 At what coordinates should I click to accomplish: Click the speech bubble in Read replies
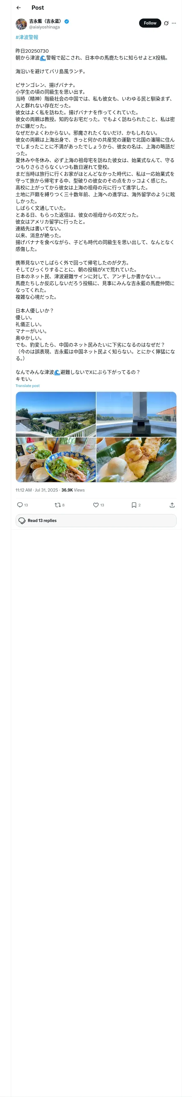22,520
